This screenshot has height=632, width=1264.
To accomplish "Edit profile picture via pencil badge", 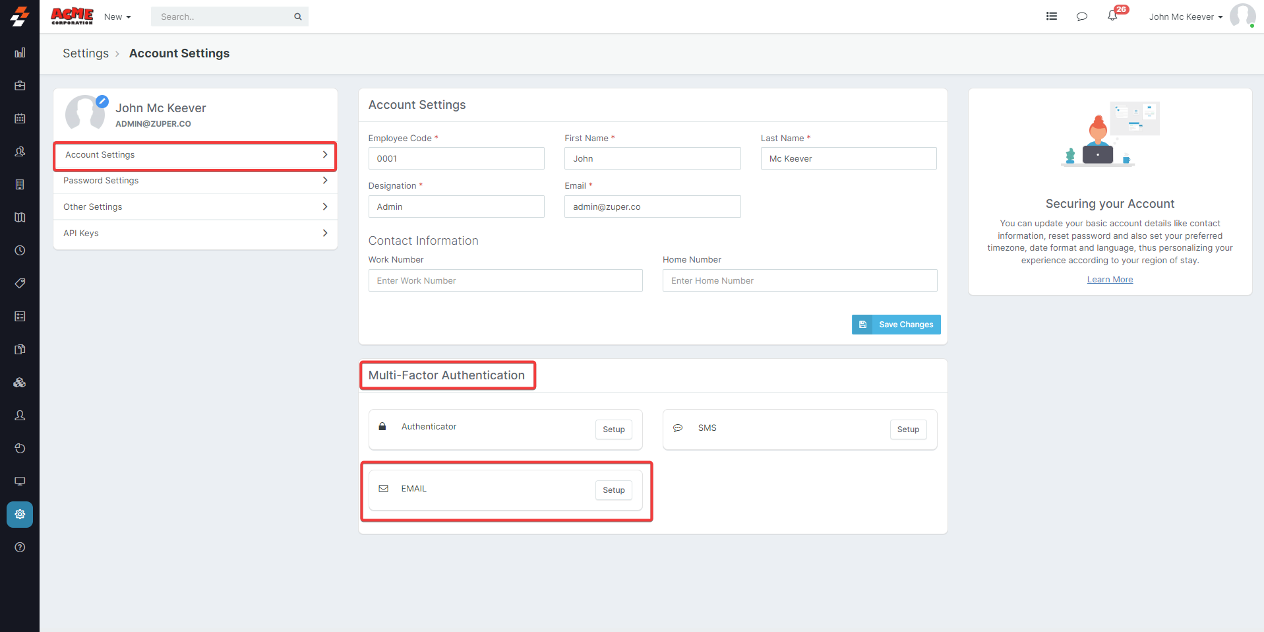I will [102, 102].
